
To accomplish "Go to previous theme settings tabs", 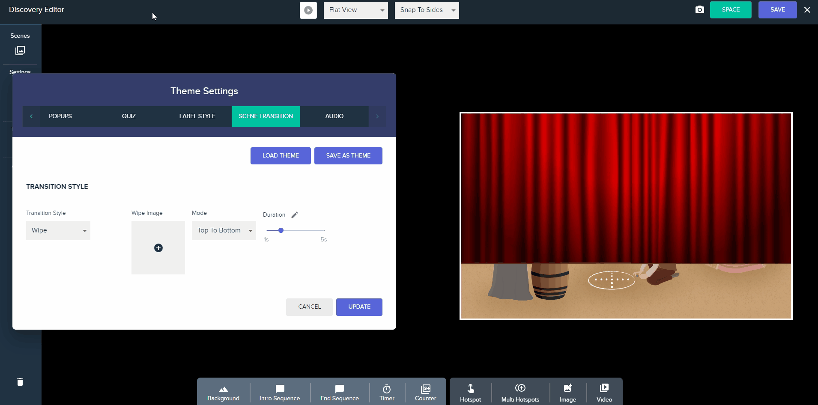I will [x=31, y=116].
